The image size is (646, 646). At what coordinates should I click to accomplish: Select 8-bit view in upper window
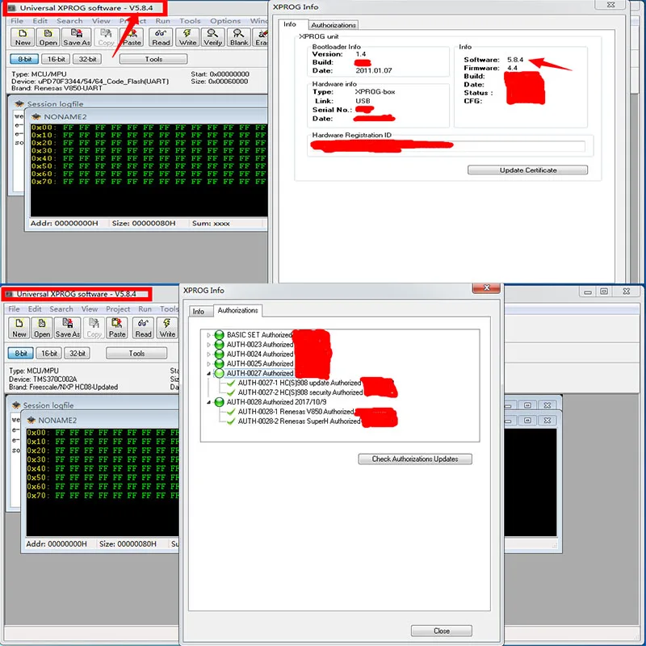point(24,59)
